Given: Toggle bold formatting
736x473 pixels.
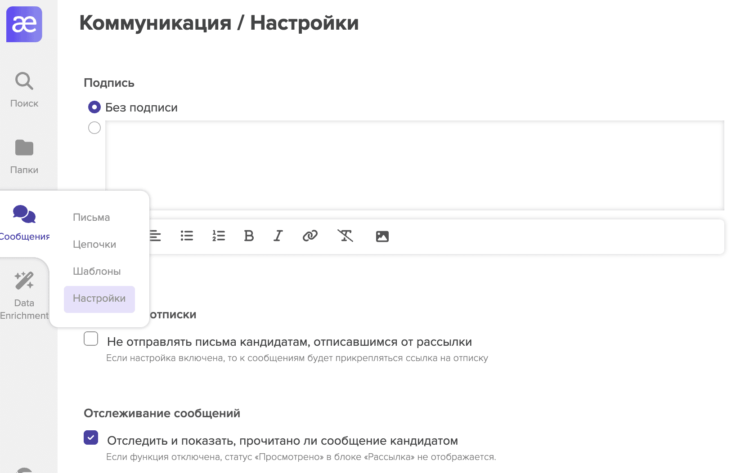Looking at the screenshot, I should coord(249,236).
